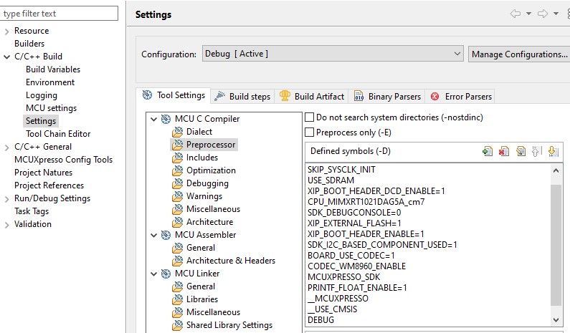This screenshot has height=333, width=570.
Task: Enable Do not search system directories
Action: pos(310,117)
